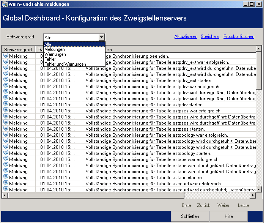Click the icon of the 'astpses war erfolgreich' row
Image resolution: width=266 pixels, height=224 pixels.
pyautogui.click(x=6, y=110)
